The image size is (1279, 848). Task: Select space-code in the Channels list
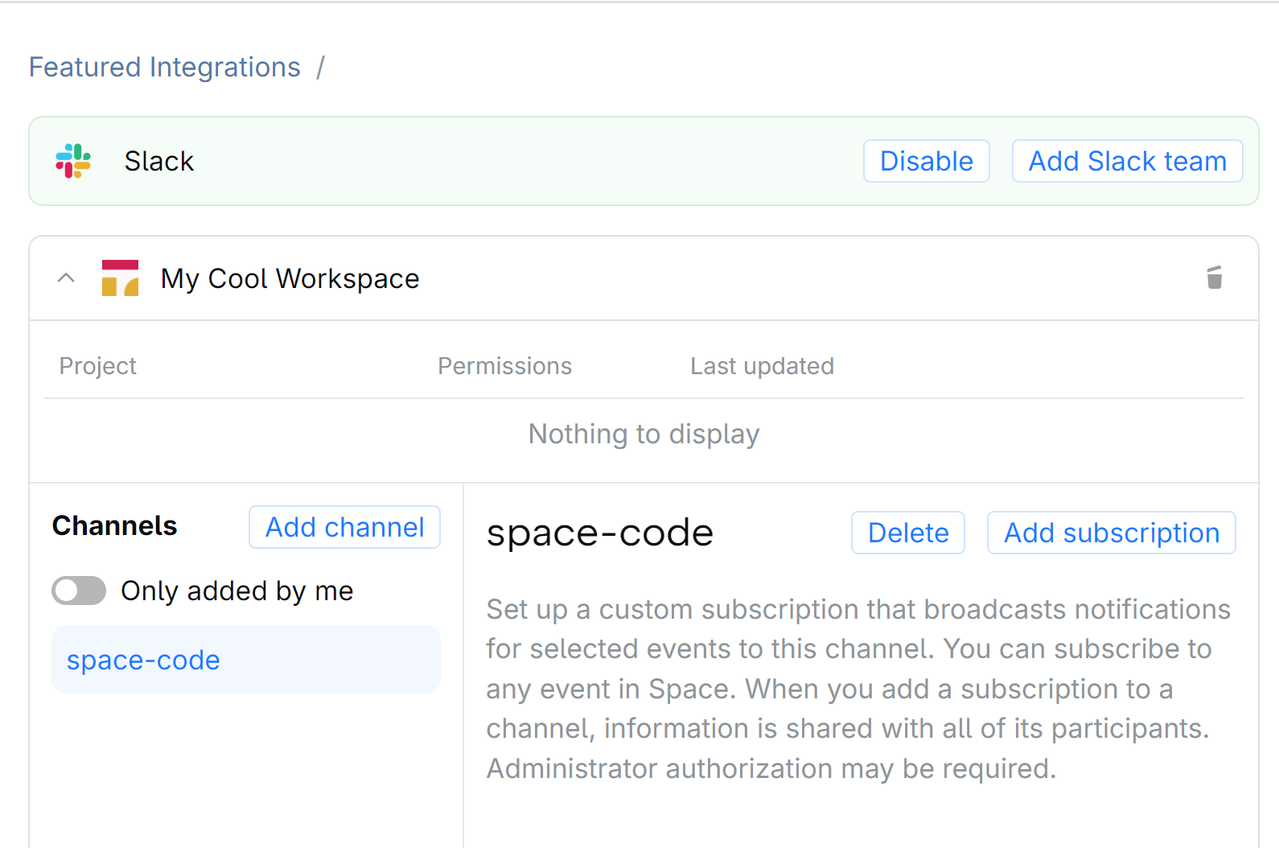(143, 660)
